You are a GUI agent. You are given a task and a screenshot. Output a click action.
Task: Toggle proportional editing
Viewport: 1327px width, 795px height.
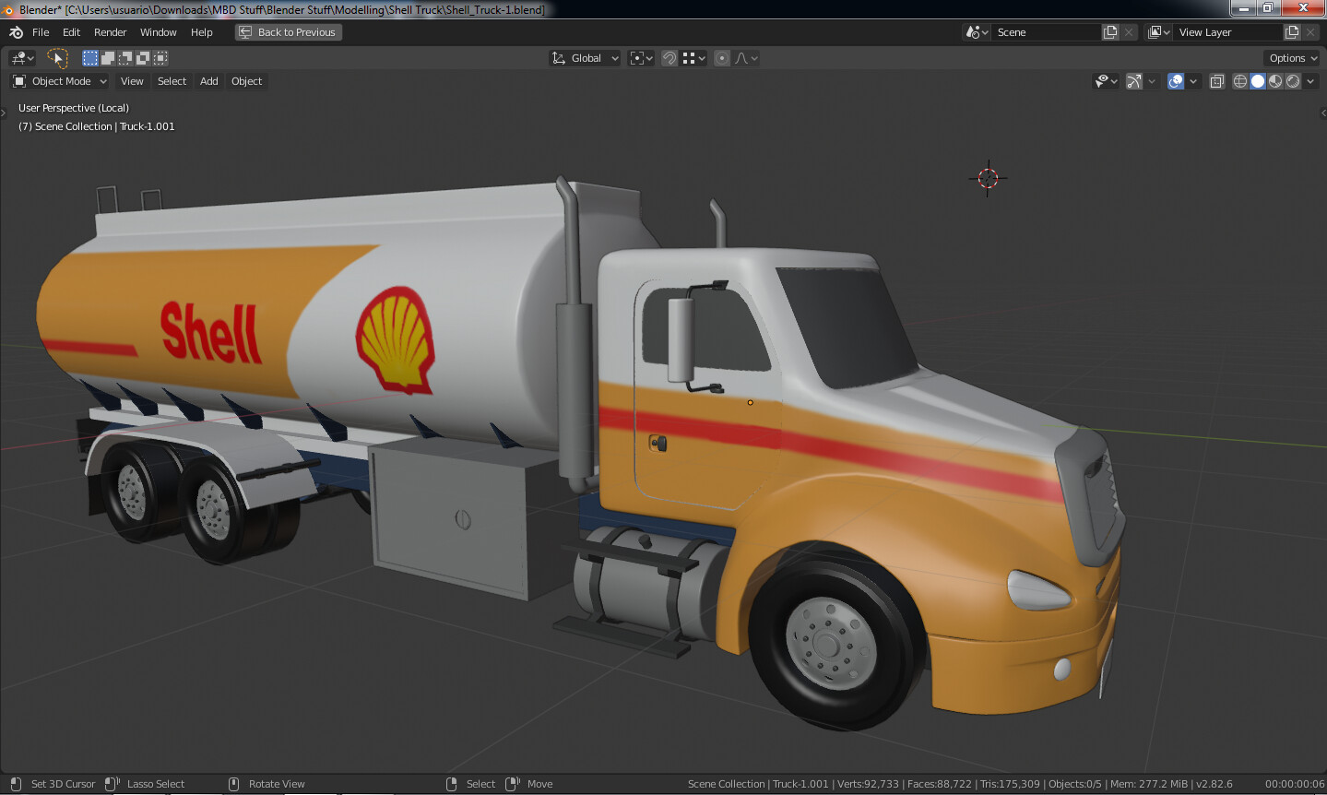pos(722,58)
